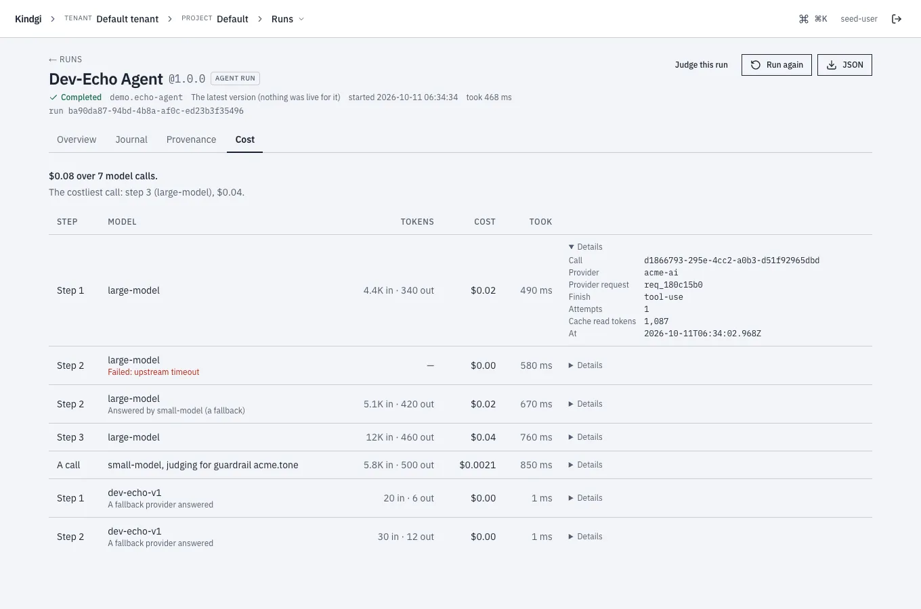Image resolution: width=921 pixels, height=609 pixels.
Task: Download the run with the JSON button
Action: pos(844,65)
